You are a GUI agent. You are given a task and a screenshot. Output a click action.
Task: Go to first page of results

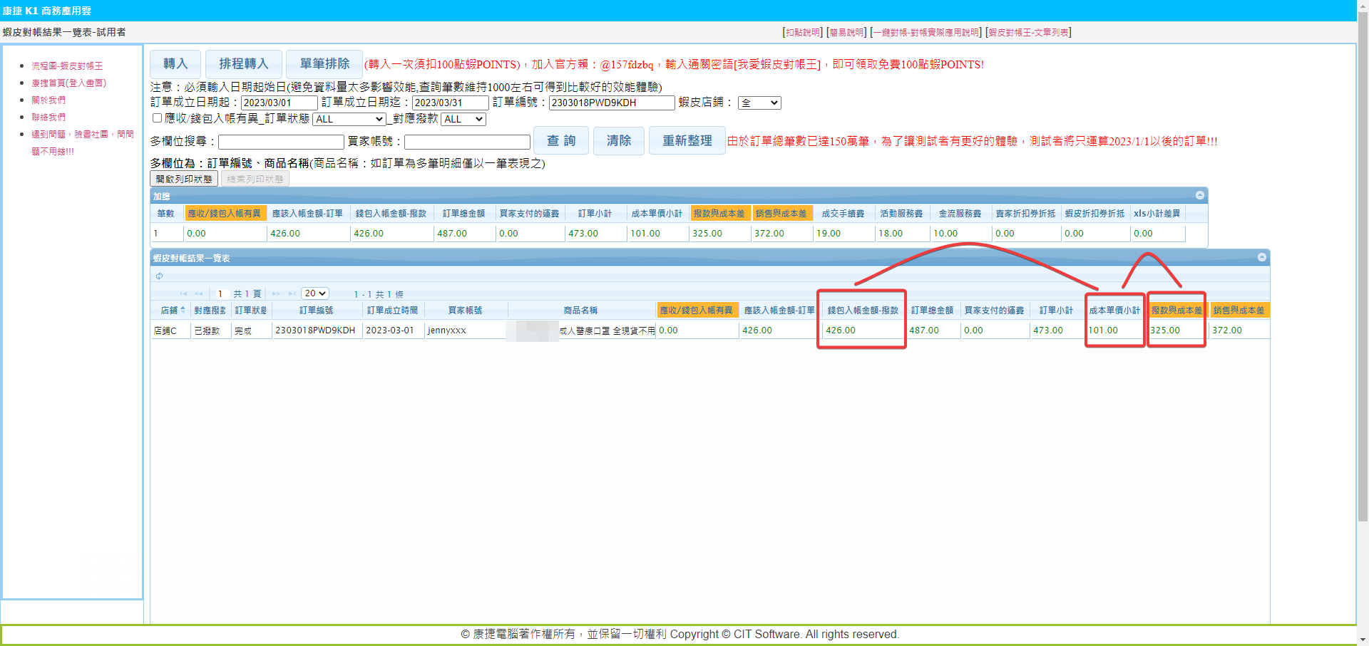tap(183, 293)
